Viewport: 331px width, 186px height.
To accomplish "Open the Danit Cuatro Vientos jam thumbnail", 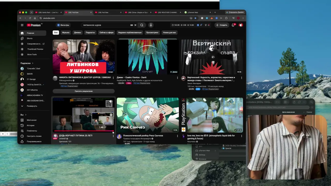I will [x=148, y=57].
